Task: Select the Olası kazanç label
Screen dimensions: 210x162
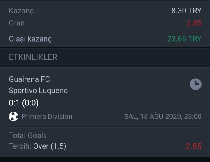Action: click(x=30, y=39)
